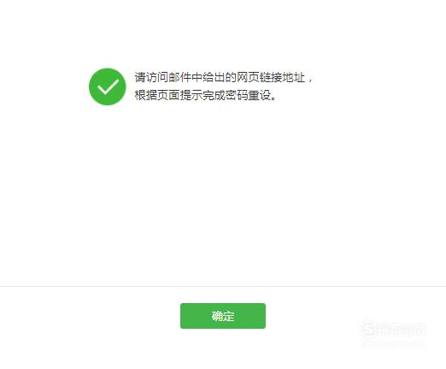The height and width of the screenshot is (369, 446).
Task: Click the word 密码 in the second line
Action: (x=237, y=95)
